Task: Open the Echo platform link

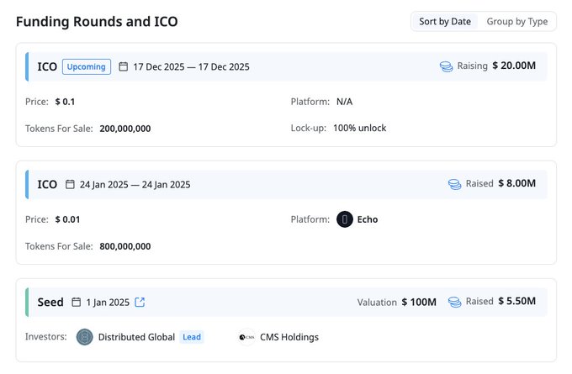Action: pos(367,219)
